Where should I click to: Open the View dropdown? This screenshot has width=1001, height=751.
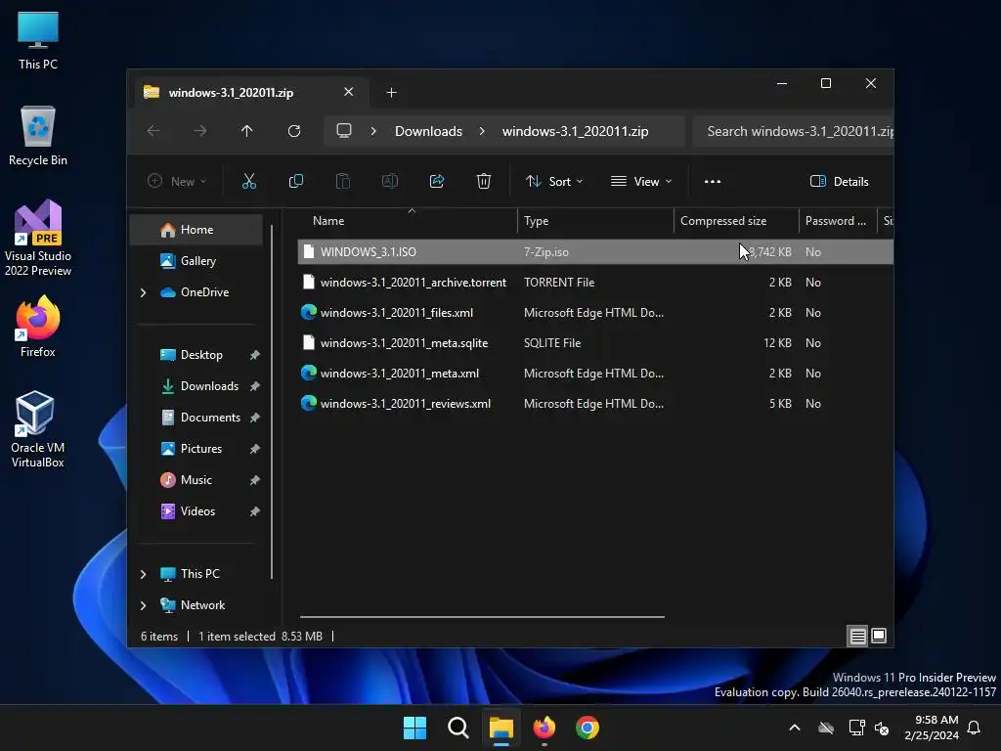click(641, 181)
